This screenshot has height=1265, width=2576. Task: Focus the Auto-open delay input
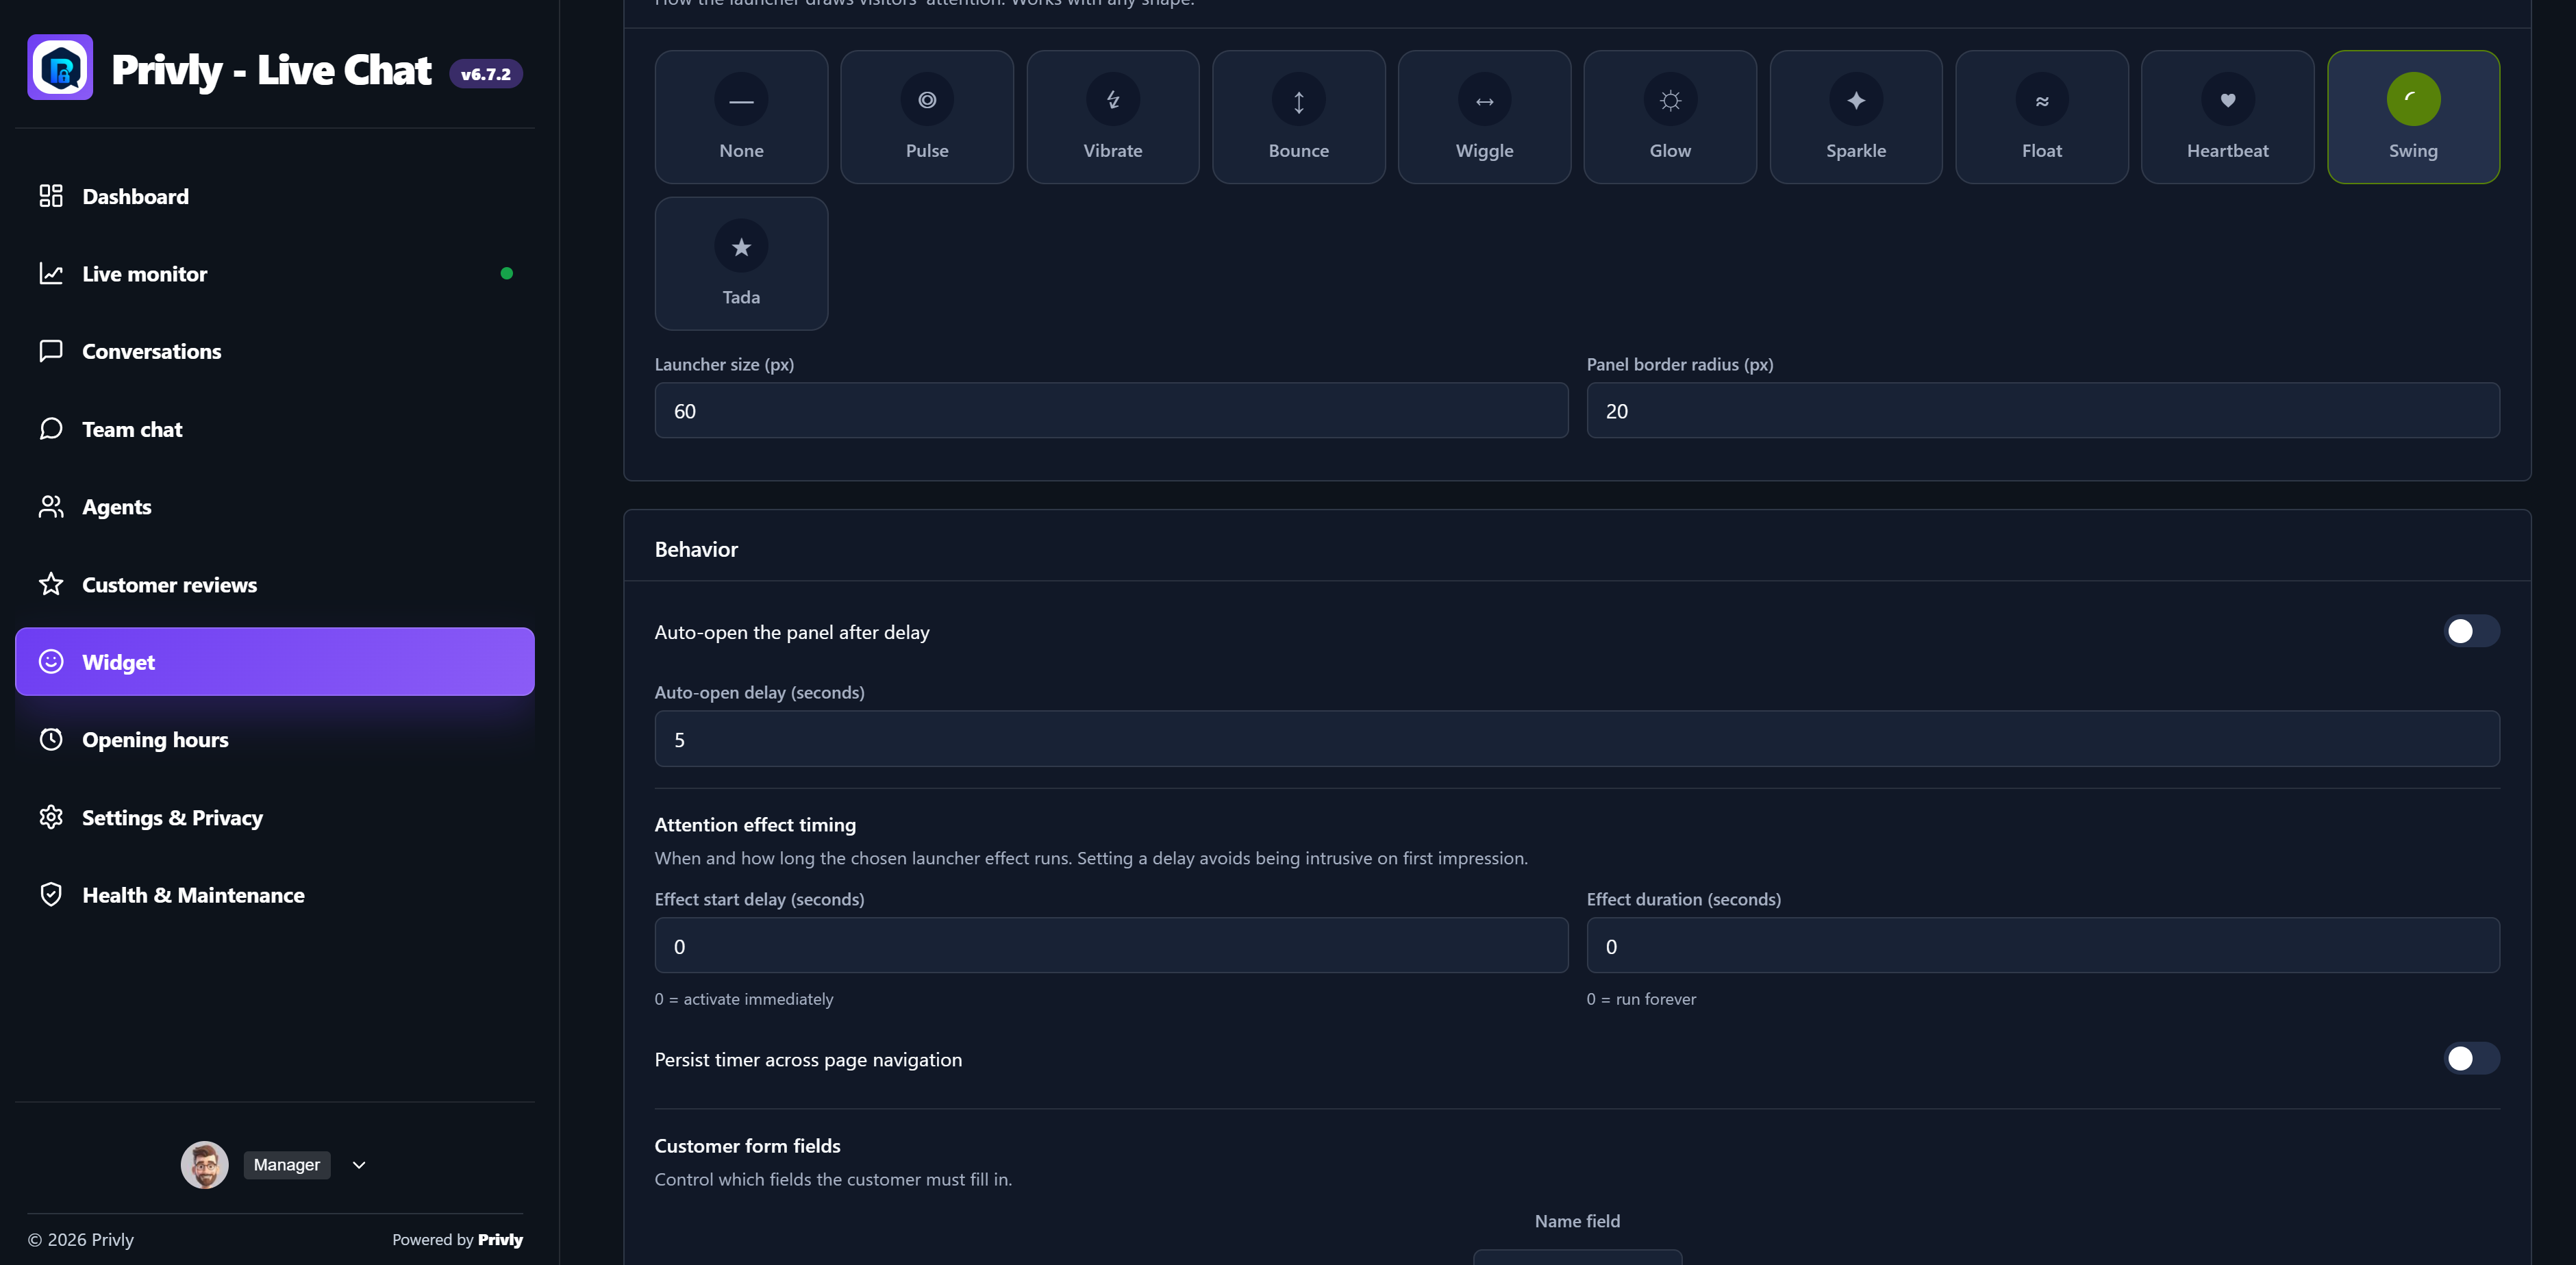click(1577, 739)
